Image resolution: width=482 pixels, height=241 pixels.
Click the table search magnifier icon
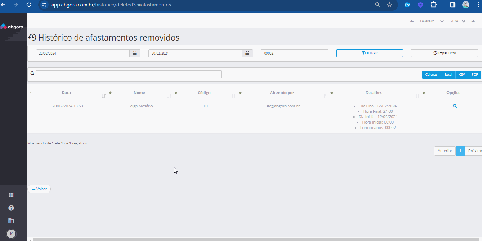[x=32, y=73]
